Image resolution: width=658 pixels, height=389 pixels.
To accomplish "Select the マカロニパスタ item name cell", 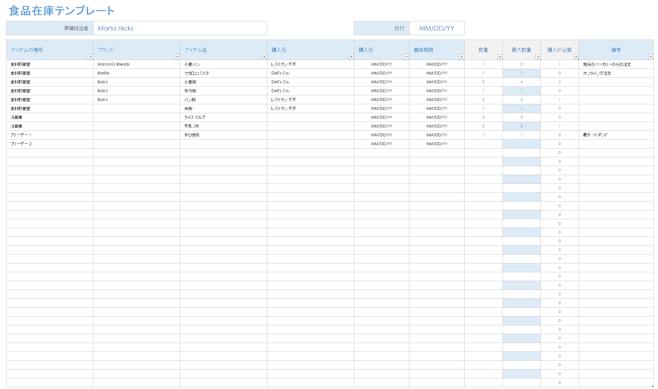I will pos(224,73).
